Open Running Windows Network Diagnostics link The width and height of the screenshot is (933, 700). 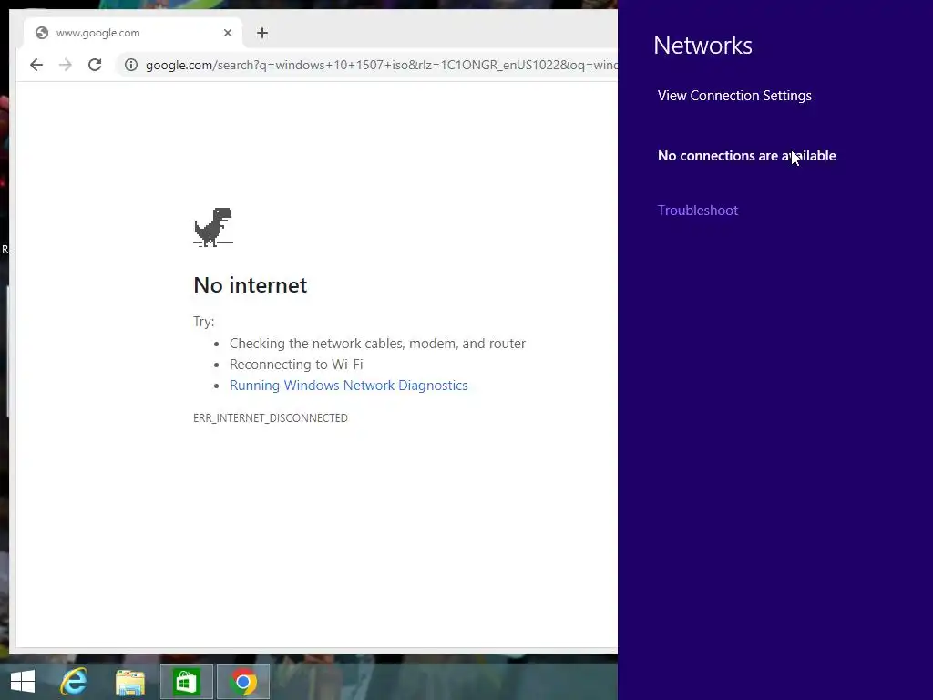tap(349, 386)
